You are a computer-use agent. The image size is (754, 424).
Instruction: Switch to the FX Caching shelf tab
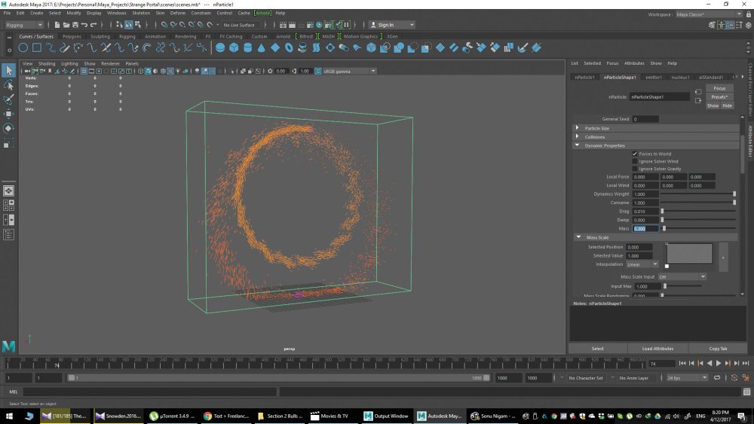click(x=231, y=36)
